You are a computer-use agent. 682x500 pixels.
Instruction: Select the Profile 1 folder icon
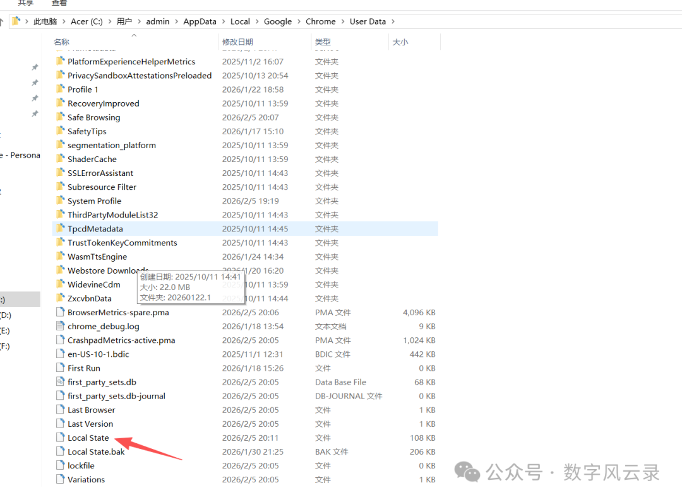pos(60,89)
